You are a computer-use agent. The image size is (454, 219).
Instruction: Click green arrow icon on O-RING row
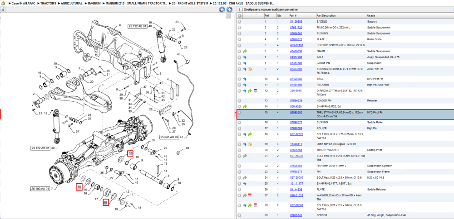coord(250,90)
